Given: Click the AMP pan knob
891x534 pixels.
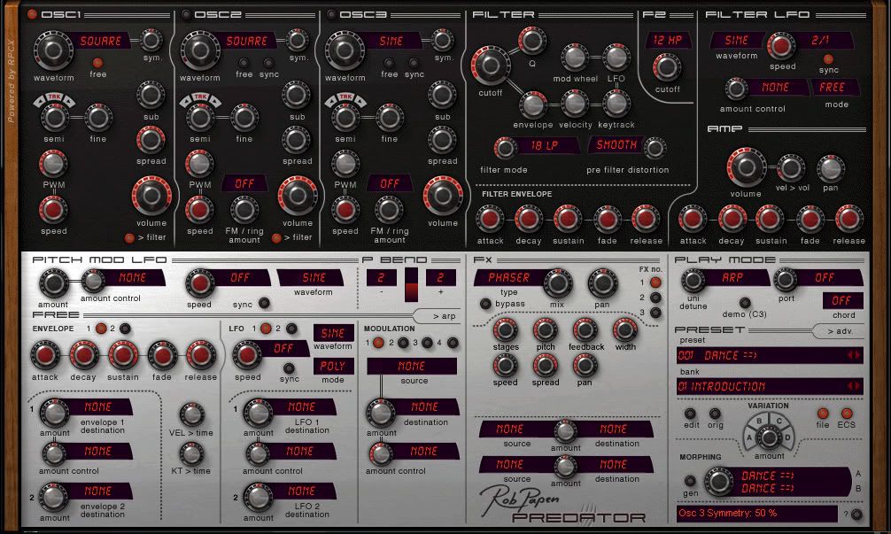Looking at the screenshot, I should click(830, 168).
